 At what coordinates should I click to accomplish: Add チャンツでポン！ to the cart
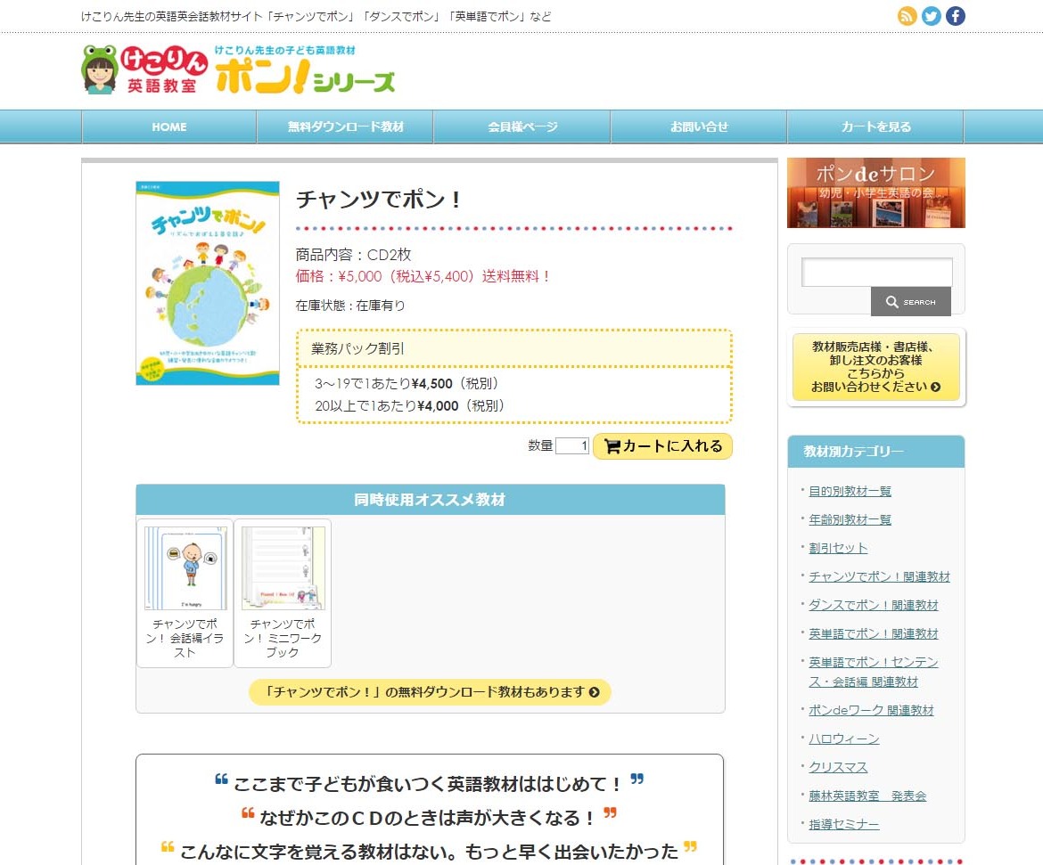click(x=662, y=445)
